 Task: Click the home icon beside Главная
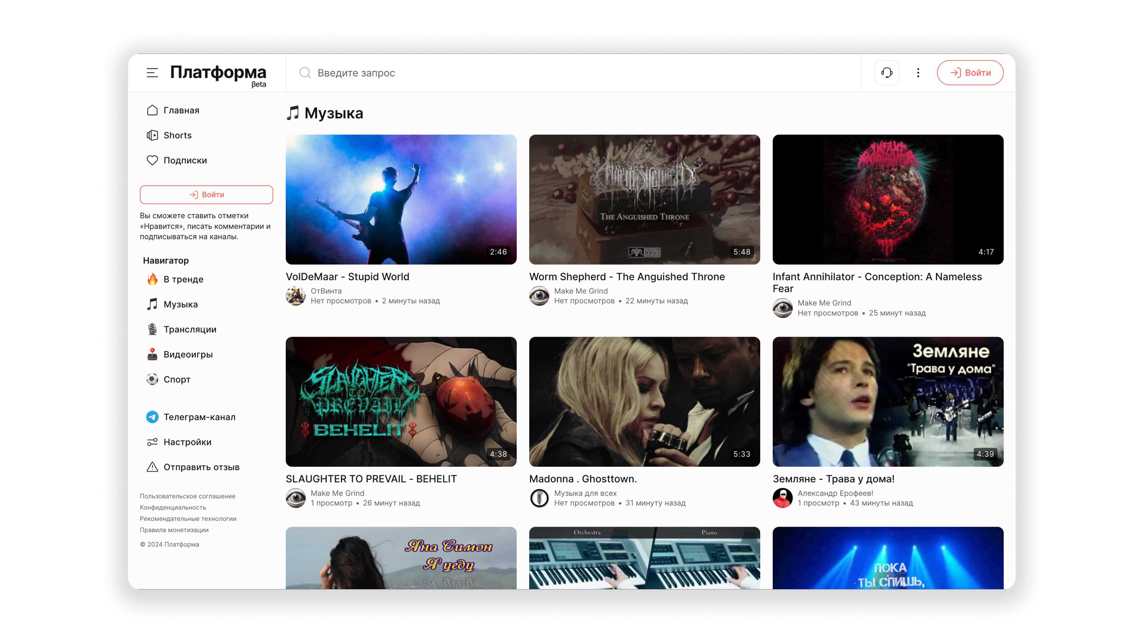point(152,110)
